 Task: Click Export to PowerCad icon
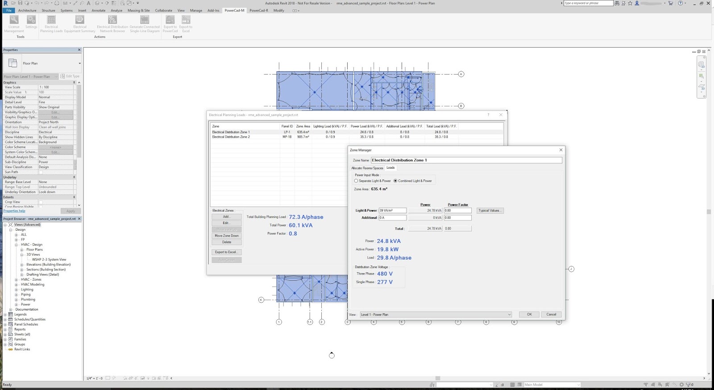pos(170,20)
